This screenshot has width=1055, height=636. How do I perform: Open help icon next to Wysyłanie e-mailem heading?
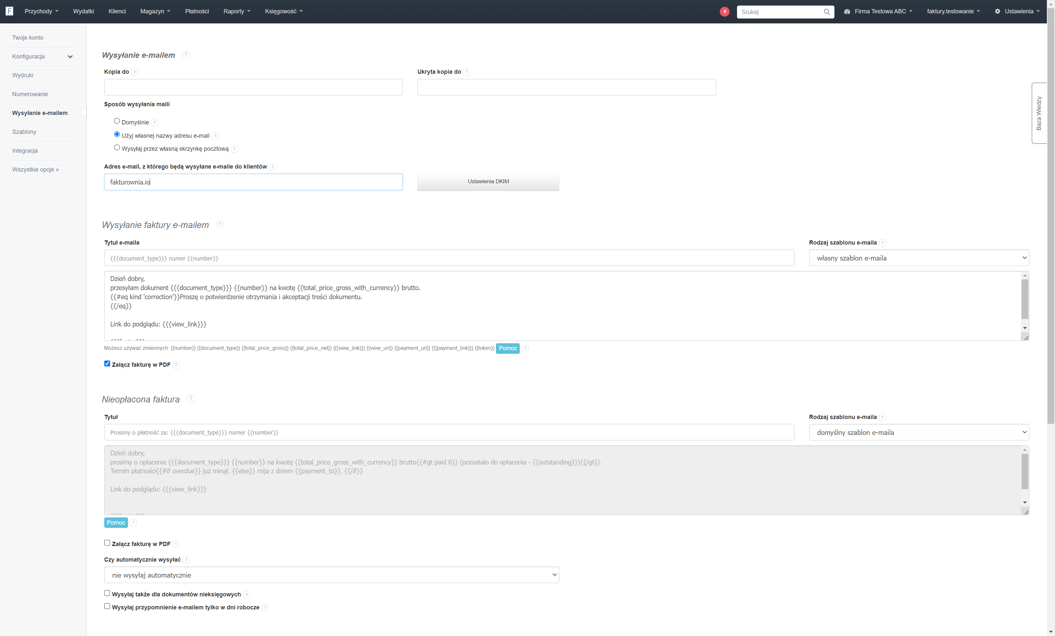[185, 54]
